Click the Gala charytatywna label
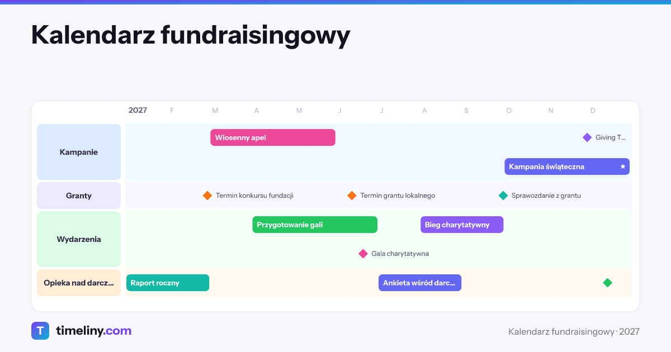 pos(400,254)
